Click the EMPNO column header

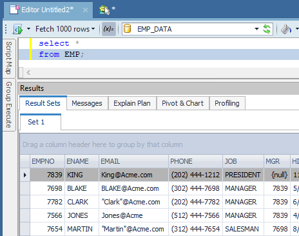coord(47,161)
